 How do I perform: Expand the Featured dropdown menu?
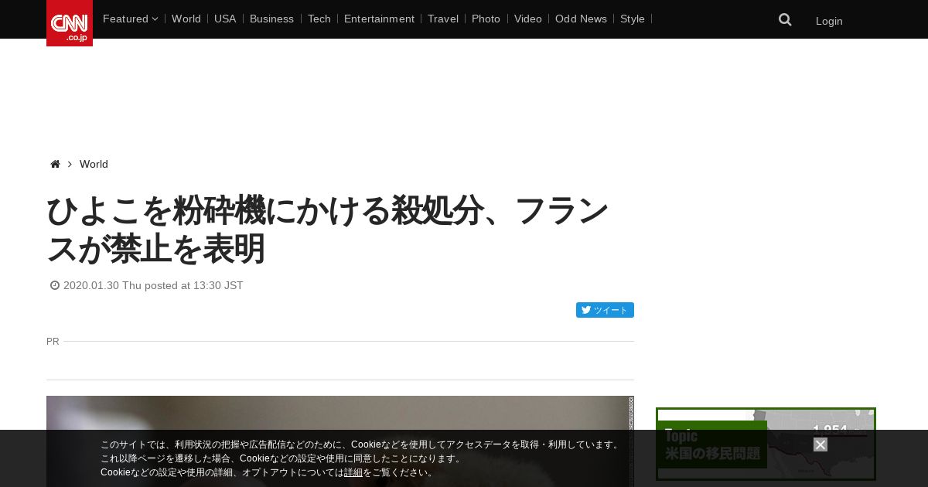[x=130, y=19]
